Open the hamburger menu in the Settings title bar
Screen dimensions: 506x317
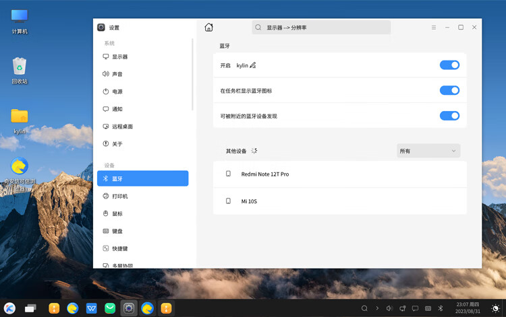(434, 28)
